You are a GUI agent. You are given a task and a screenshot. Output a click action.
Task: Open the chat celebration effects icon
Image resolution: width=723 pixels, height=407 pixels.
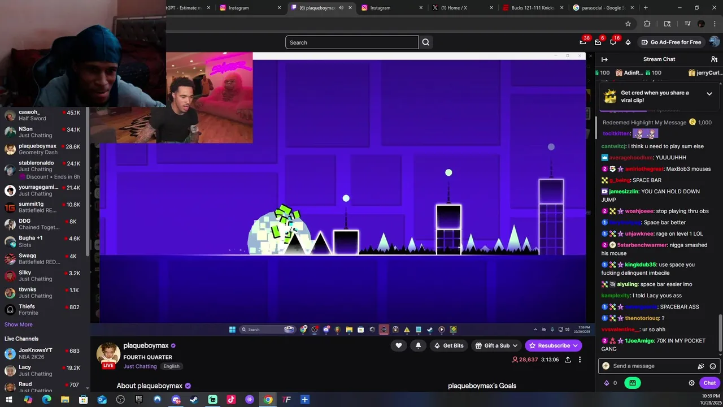tap(701, 366)
